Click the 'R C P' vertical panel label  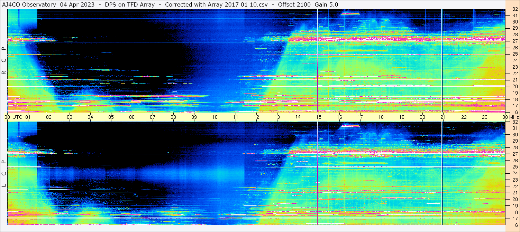[4, 60]
